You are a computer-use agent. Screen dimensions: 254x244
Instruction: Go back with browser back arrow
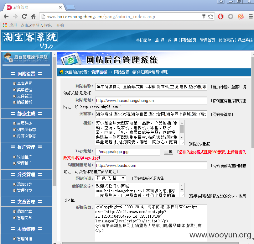click(x=6, y=17)
